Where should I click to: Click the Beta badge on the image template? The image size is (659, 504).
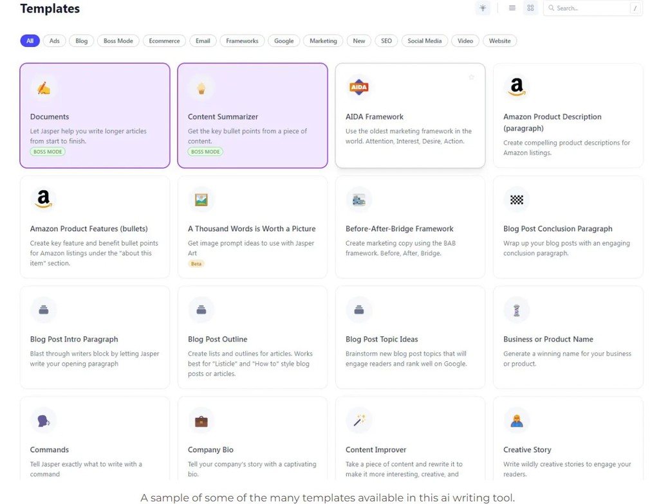pyautogui.click(x=196, y=263)
